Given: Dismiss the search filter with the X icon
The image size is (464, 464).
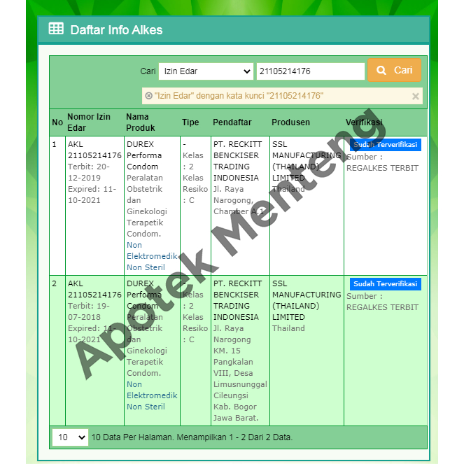Looking at the screenshot, I should [x=416, y=96].
